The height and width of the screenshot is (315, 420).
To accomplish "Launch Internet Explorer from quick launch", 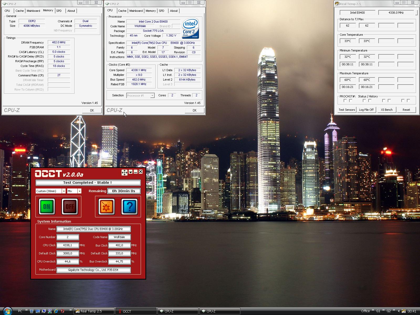I will pyautogui.click(x=56, y=311).
